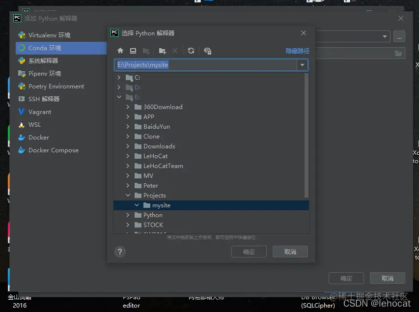Image resolution: width=419 pixels, height=312 pixels.
Task: Go to home directory icon
Action: (x=120, y=51)
